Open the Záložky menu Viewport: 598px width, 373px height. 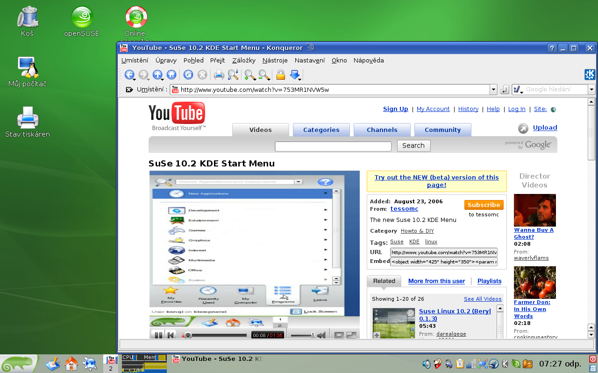click(244, 60)
